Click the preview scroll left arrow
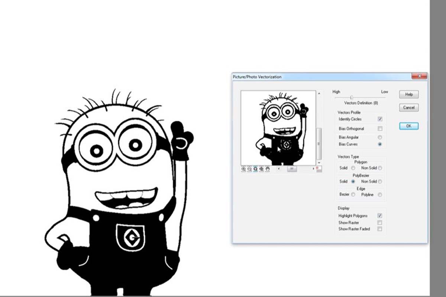Viewport: 446px width, 297px height. pos(279,169)
